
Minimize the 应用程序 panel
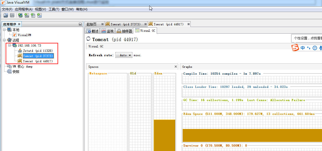click(80, 24)
